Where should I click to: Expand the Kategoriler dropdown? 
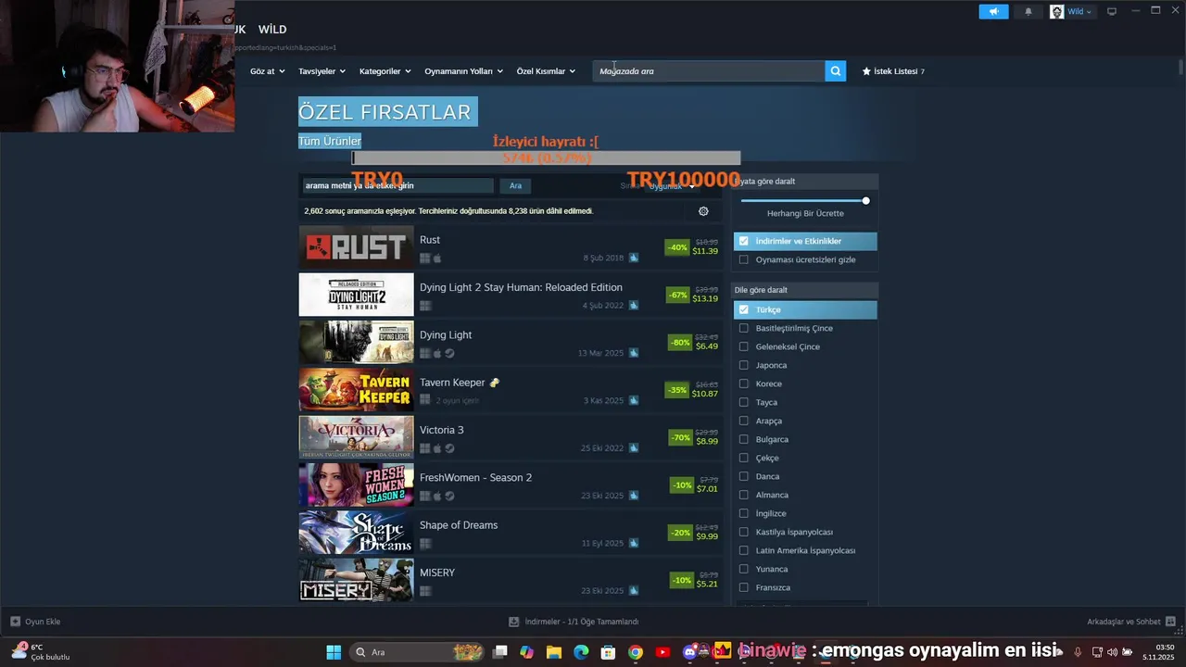385,71
